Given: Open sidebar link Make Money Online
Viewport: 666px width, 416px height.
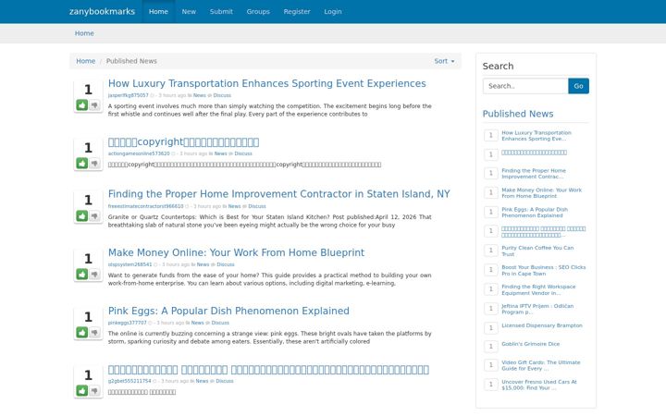Looking at the screenshot, I should [x=541, y=193].
